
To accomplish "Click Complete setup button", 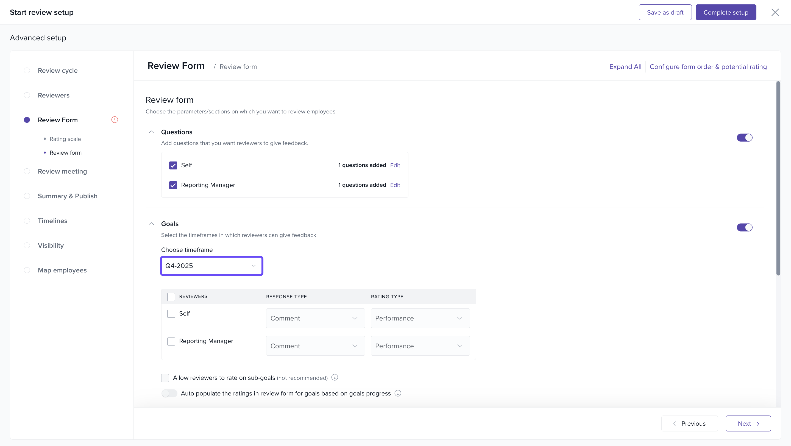I will point(726,12).
